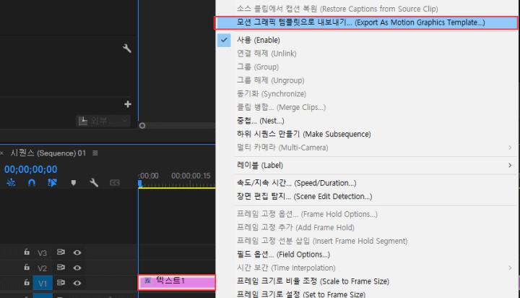Expand the Time Interpolation submenu arrow
Screen dimensions: 520x298
(510, 268)
